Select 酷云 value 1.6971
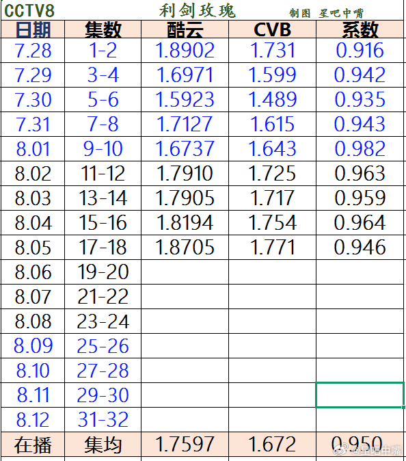This screenshot has height=461, width=406. pos(185,75)
